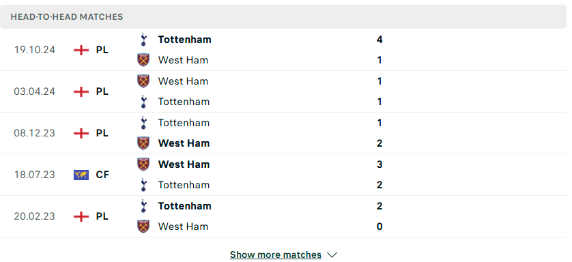The height and width of the screenshot is (262, 572).
Task: Click the score 4 for Tottenham on 19.10.24
Action: coord(380,40)
